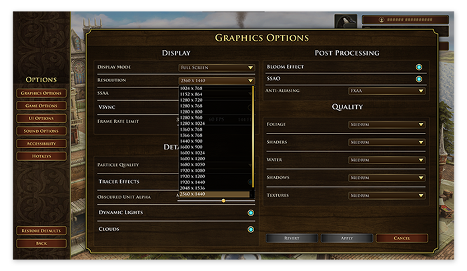Viewport: 467px width, 271px height.
Task: Open Game Options in the sidebar
Action: pyautogui.click(x=41, y=105)
